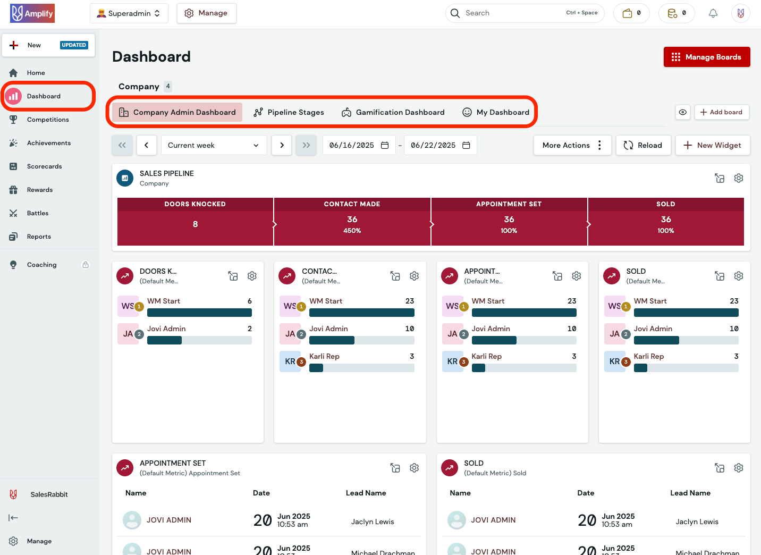Toggle board visibility with the eye icon

coord(683,112)
